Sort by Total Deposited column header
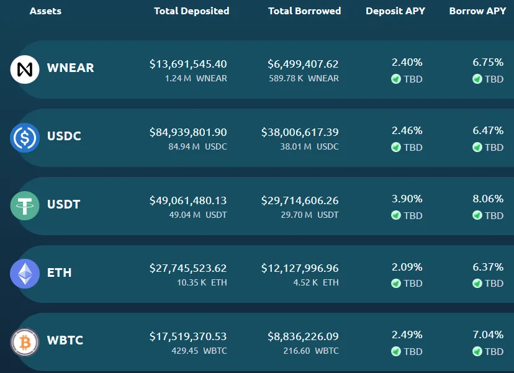 192,11
